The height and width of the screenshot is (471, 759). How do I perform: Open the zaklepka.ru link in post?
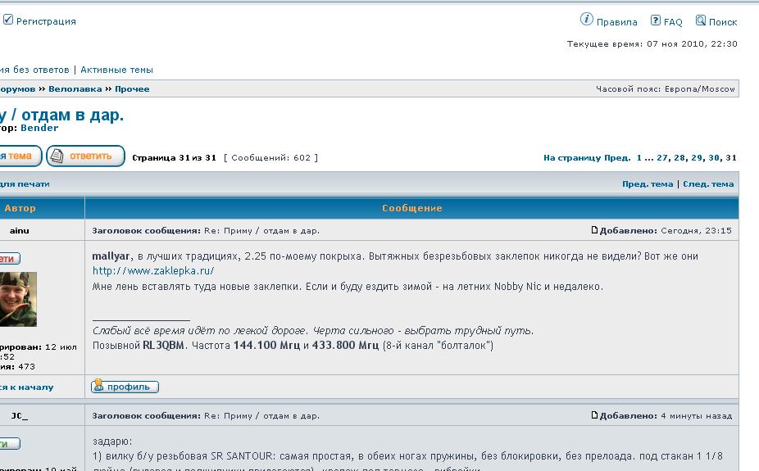pos(152,271)
